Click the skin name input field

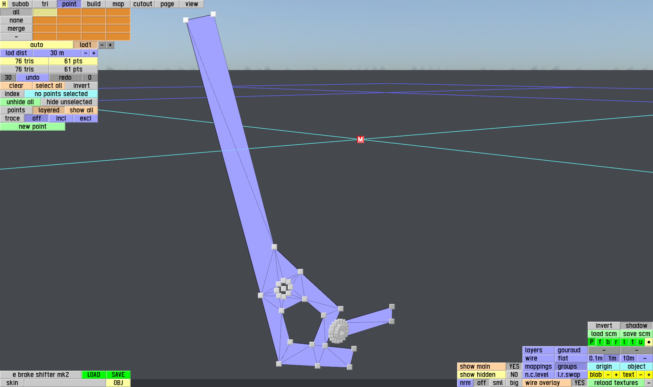(65, 383)
